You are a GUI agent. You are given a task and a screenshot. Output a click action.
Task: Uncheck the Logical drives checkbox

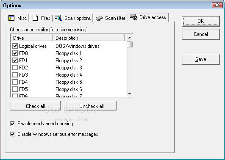(x=15, y=46)
